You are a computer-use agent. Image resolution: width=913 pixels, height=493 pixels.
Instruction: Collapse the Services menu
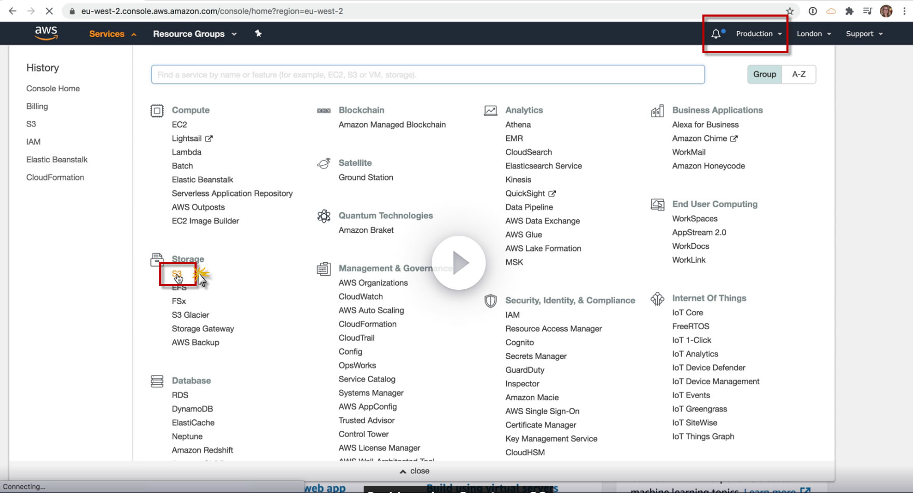[113, 34]
